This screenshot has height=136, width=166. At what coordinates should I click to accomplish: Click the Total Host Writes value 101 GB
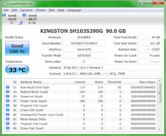click(x=149, y=43)
